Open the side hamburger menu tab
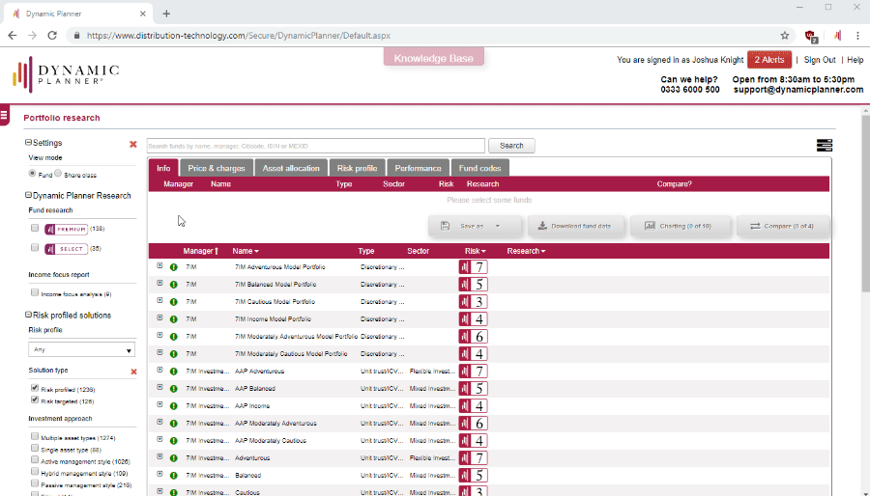This screenshot has width=870, height=496. (5, 115)
